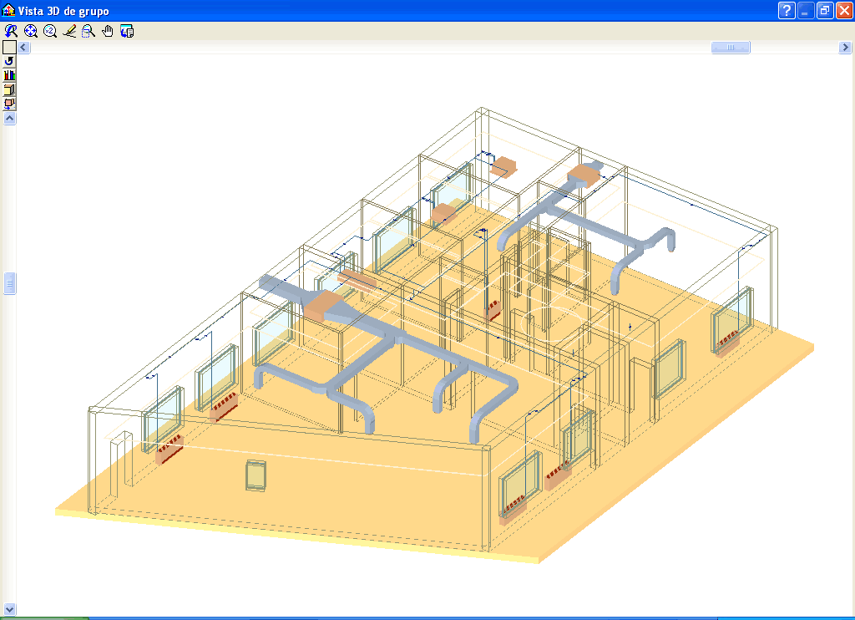Open the colored bar chart icon on left toolbar
The image size is (855, 620).
pos(9,74)
